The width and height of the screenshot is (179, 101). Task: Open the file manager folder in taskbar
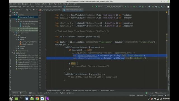click(32, 98)
